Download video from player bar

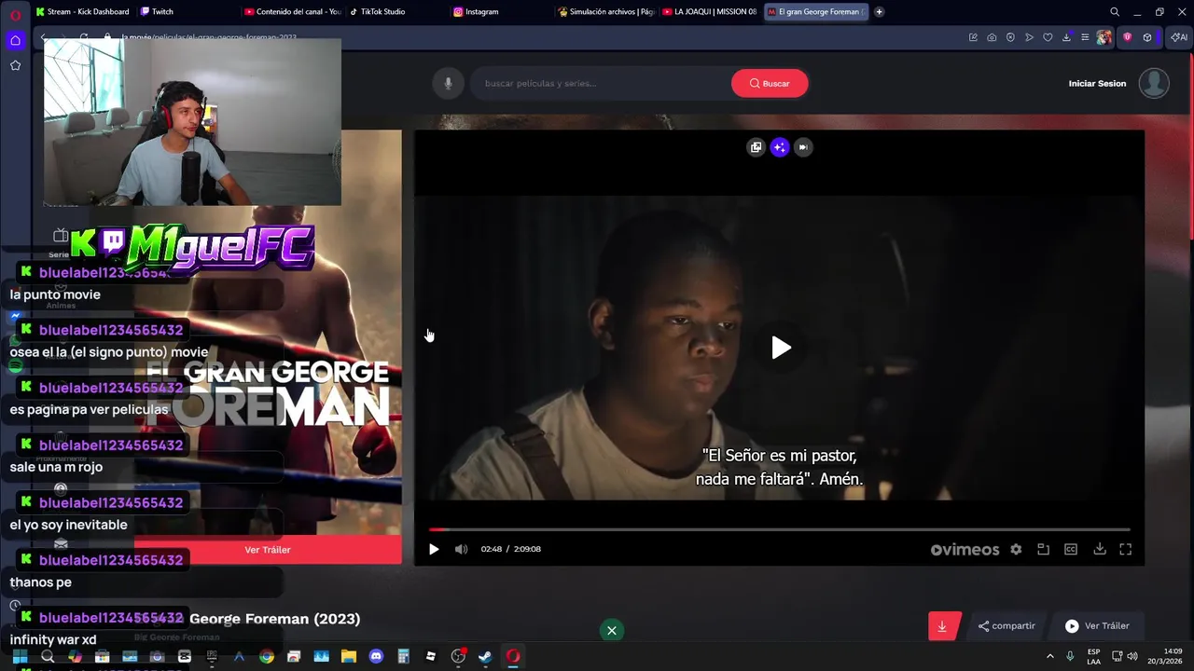click(1100, 549)
